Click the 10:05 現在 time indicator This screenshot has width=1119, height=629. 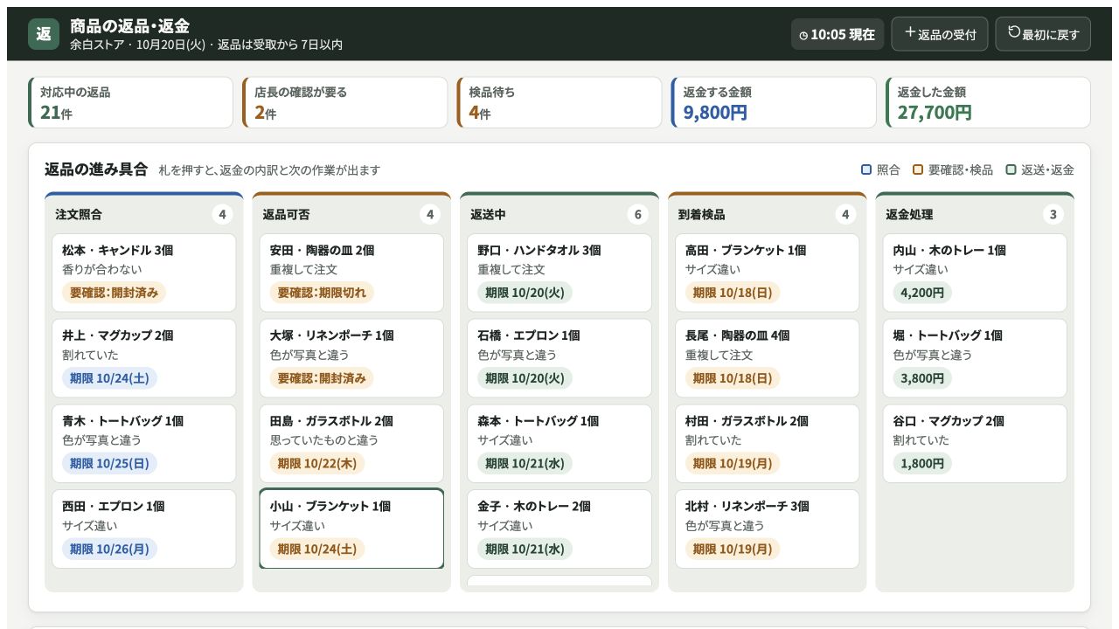coord(838,34)
